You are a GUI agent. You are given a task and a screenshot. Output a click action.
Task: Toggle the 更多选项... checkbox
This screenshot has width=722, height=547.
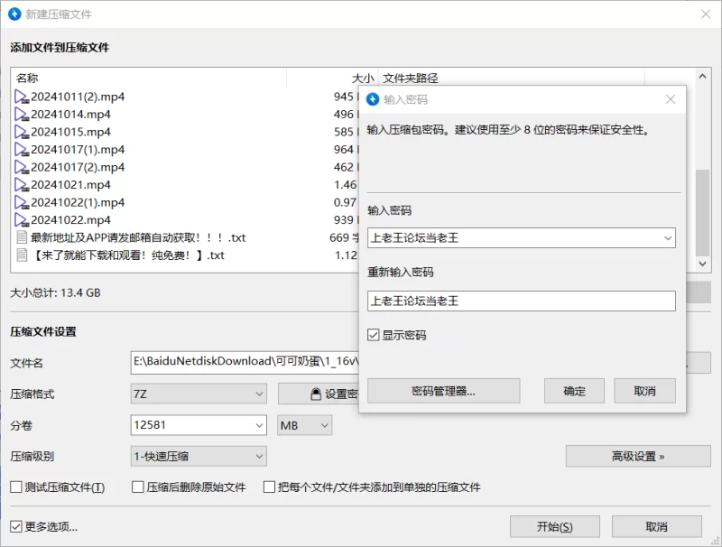click(16, 527)
